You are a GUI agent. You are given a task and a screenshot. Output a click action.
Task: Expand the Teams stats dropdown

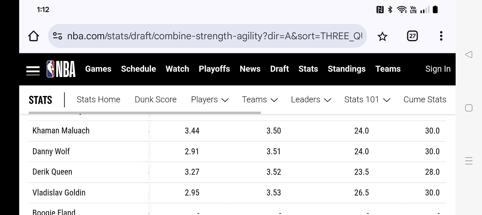260,99
